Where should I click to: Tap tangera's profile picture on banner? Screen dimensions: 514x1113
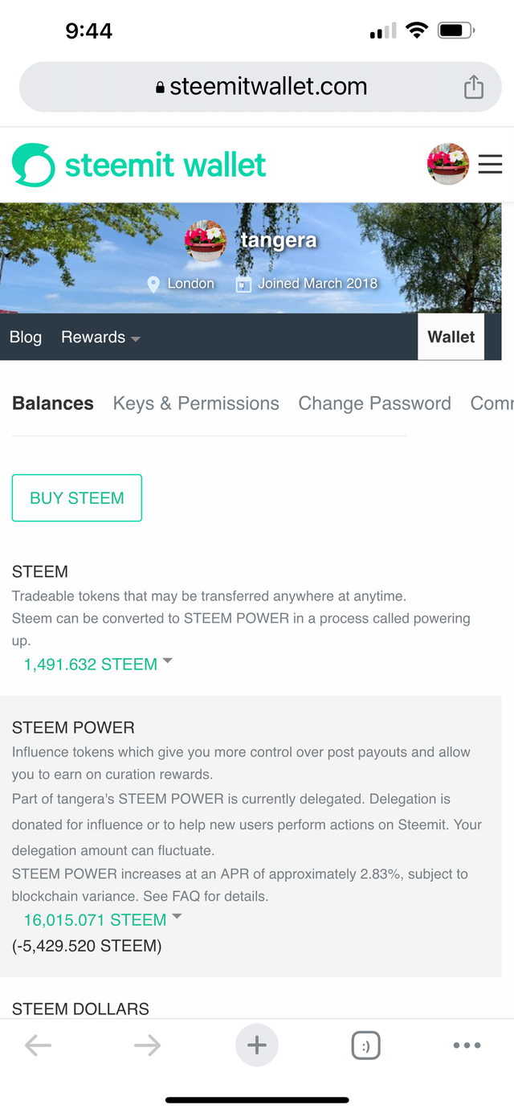pos(206,241)
